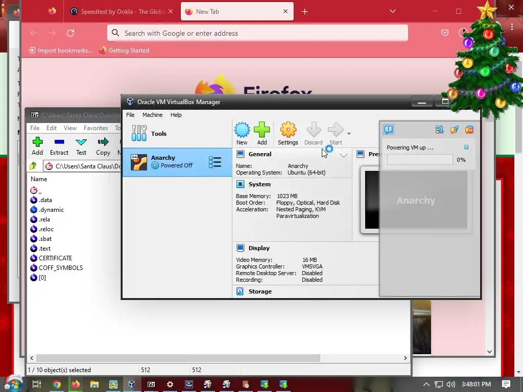Select the Anarchy virtual machine entry
This screenshot has width=523, height=392.
177,162
